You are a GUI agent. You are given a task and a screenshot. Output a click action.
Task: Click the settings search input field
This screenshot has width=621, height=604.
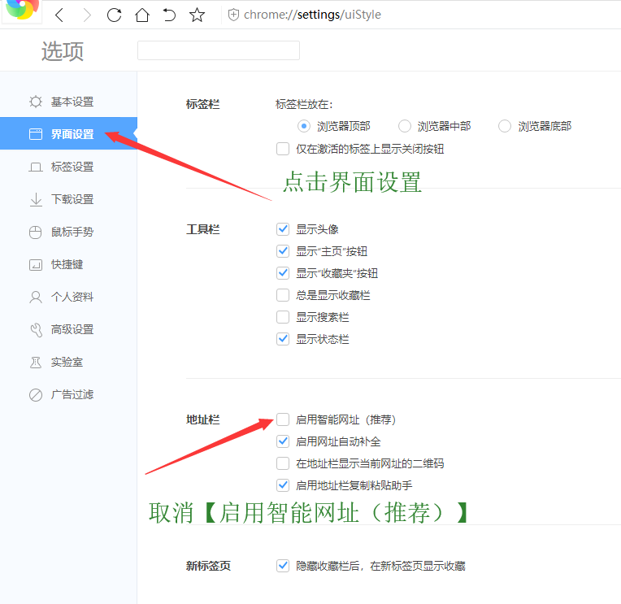218,50
